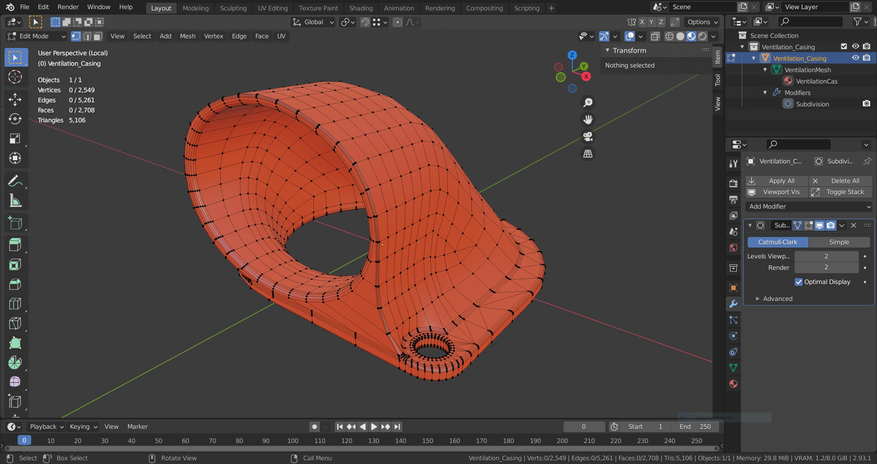Screen dimensions: 877x464
Task: Click the Toggle Camera View icon
Action: [588, 137]
